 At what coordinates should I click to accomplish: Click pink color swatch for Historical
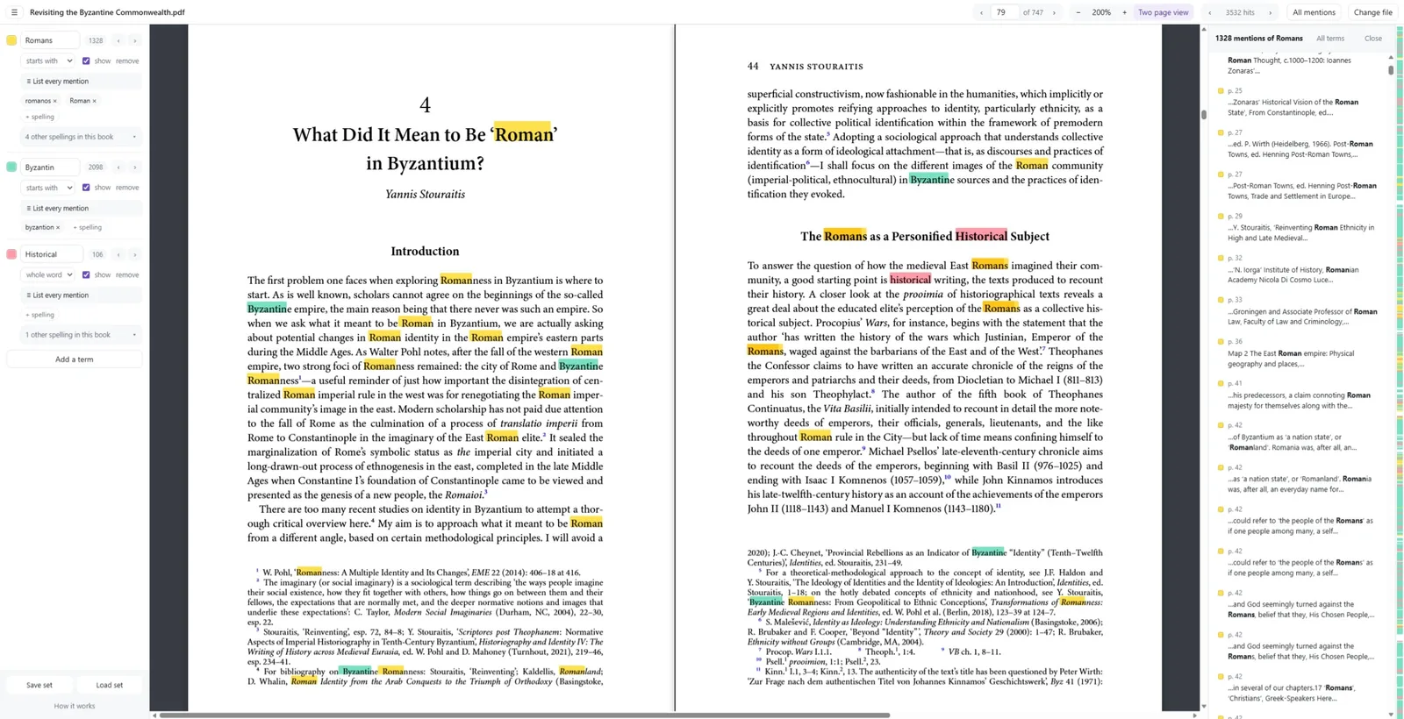(x=11, y=254)
